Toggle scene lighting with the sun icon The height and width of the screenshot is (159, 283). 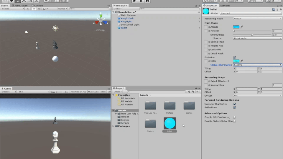[x=34, y=9]
